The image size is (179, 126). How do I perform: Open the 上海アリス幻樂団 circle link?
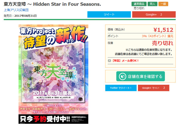[x=16, y=10]
